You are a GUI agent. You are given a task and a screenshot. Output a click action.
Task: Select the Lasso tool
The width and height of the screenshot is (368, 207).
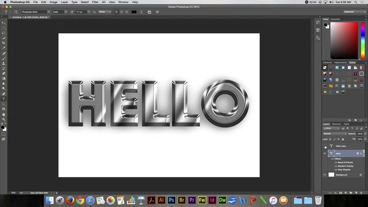[3, 33]
